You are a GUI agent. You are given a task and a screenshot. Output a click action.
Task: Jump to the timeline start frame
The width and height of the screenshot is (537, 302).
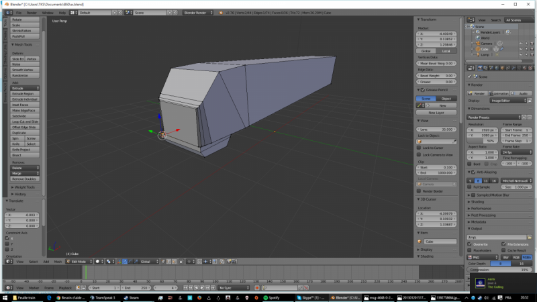click(x=185, y=288)
